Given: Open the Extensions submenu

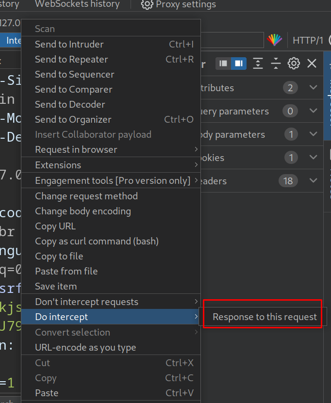Looking at the screenshot, I should coord(111,165).
